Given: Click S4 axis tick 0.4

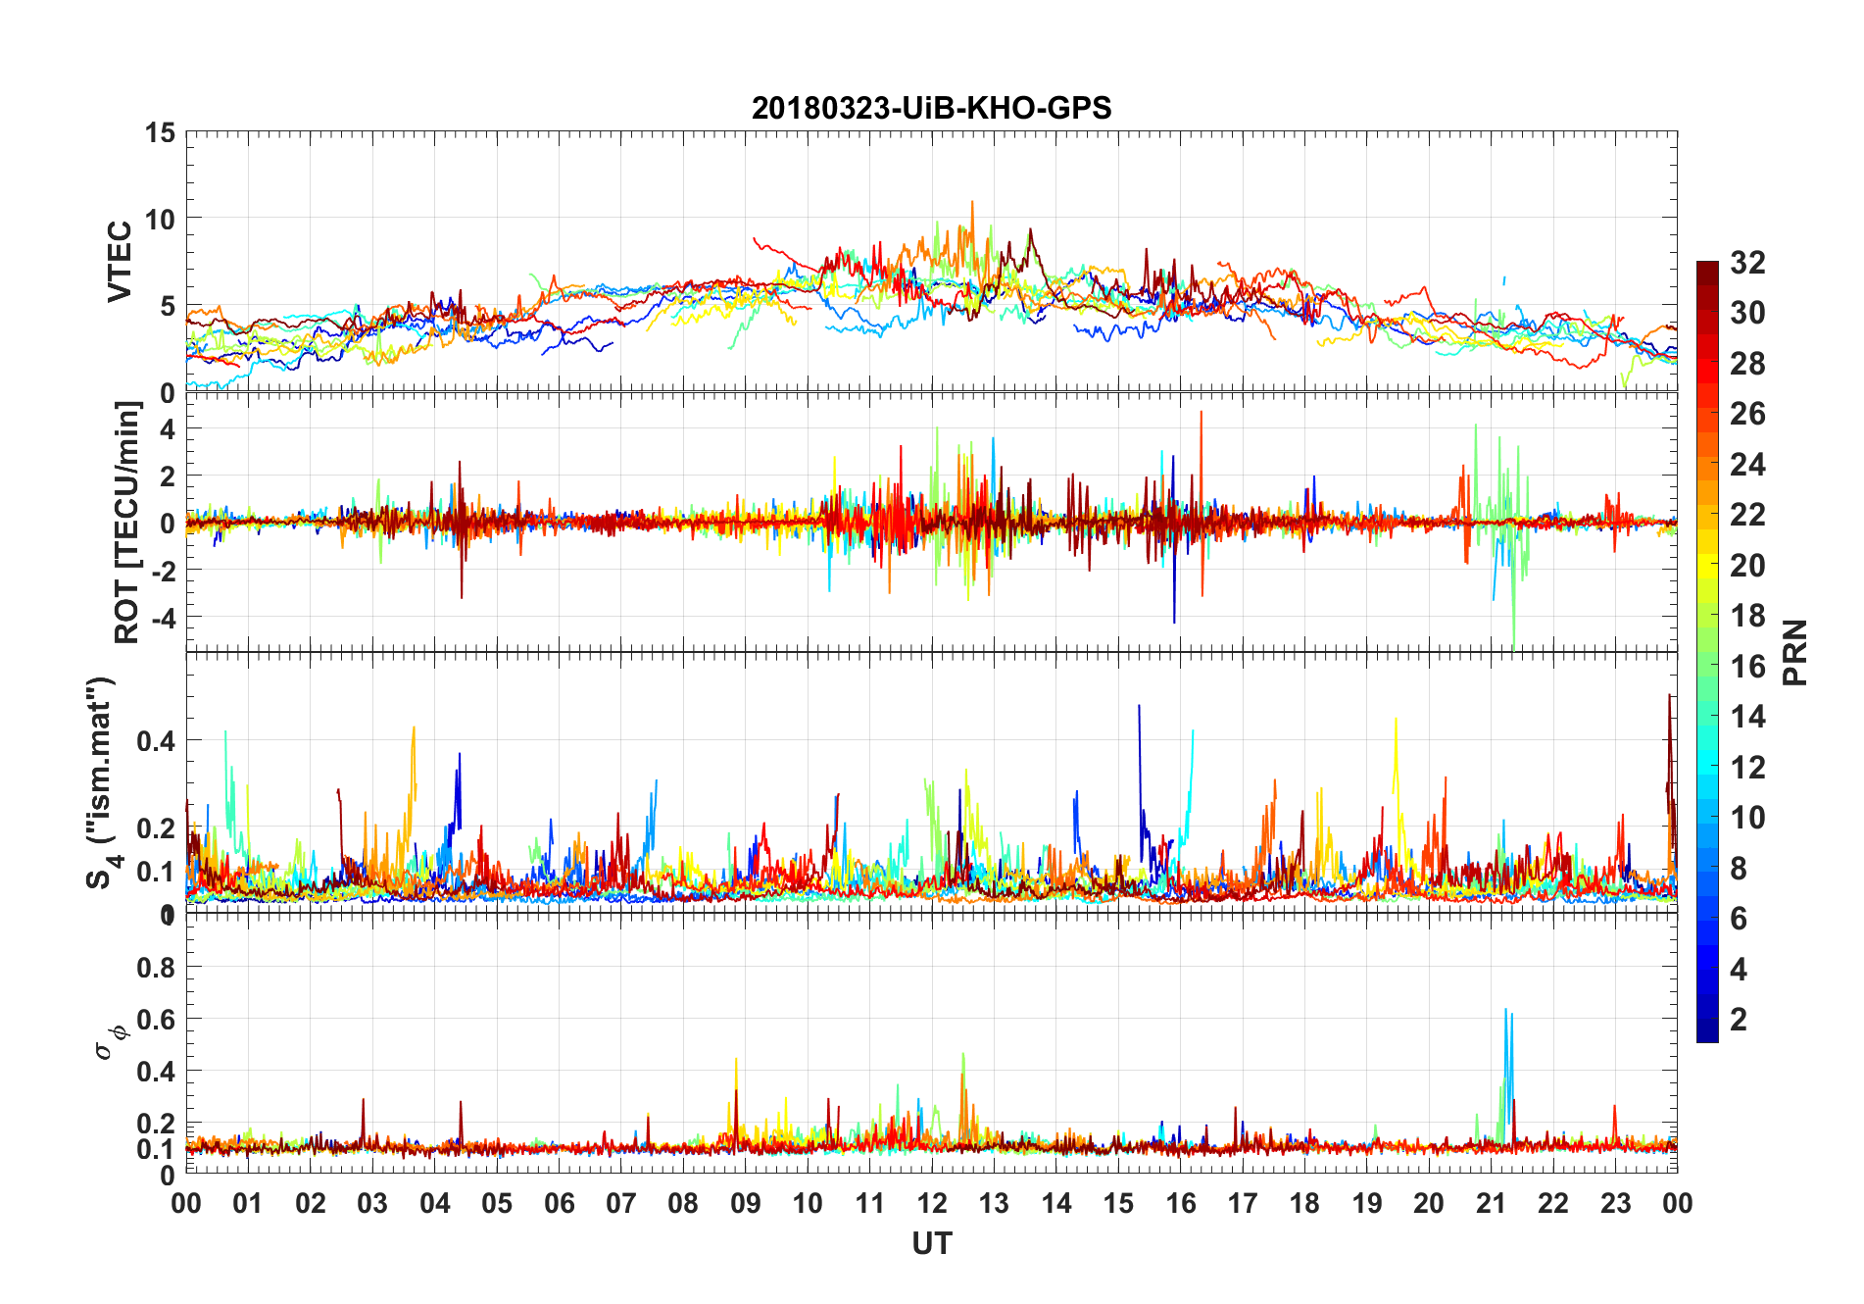Looking at the screenshot, I should click(155, 740).
